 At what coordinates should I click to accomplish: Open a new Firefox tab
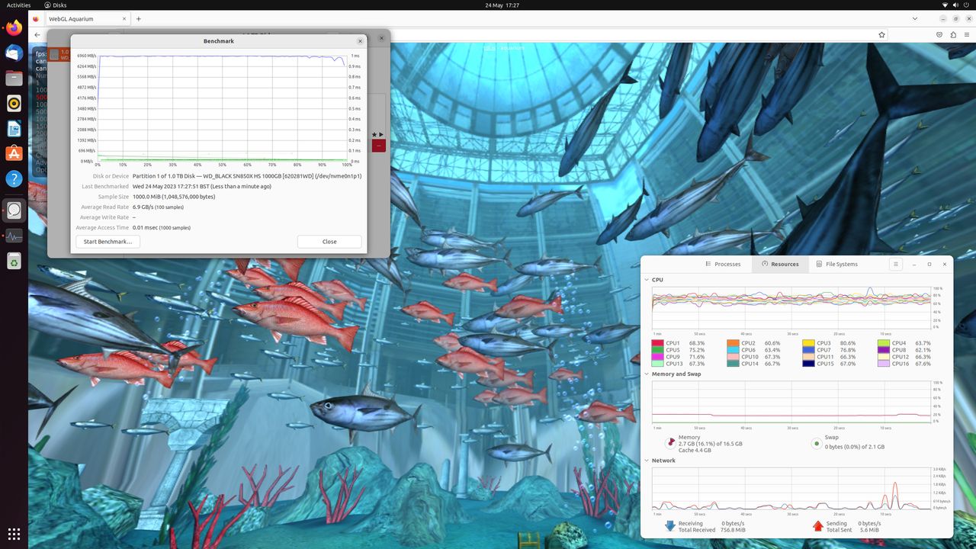(x=138, y=18)
